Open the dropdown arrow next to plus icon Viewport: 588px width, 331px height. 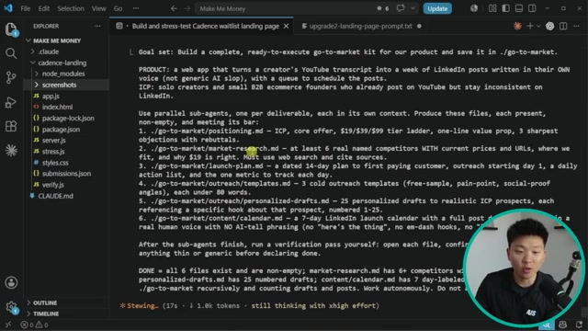[x=538, y=26]
